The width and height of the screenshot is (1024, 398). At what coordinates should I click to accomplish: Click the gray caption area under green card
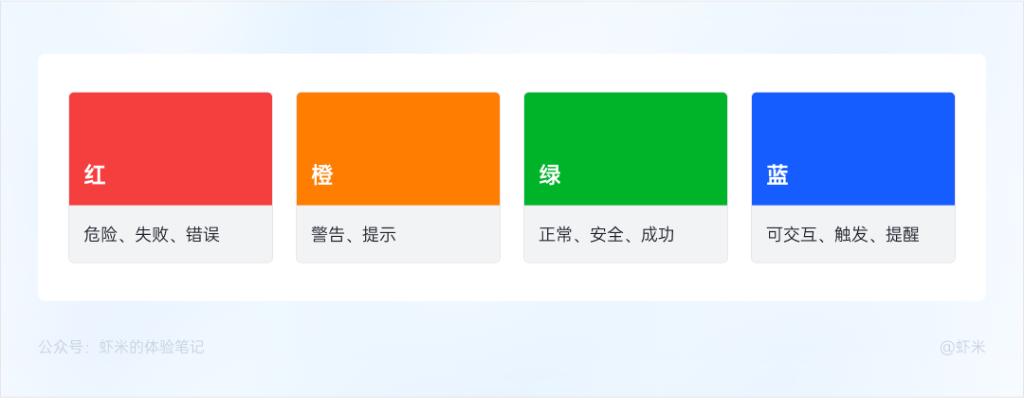click(x=626, y=234)
